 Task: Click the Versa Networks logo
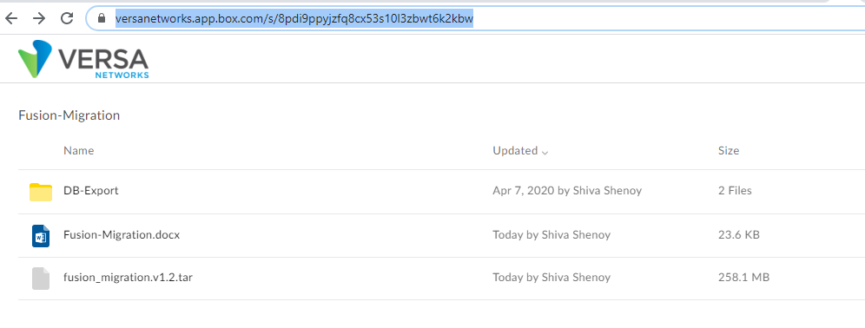83,59
